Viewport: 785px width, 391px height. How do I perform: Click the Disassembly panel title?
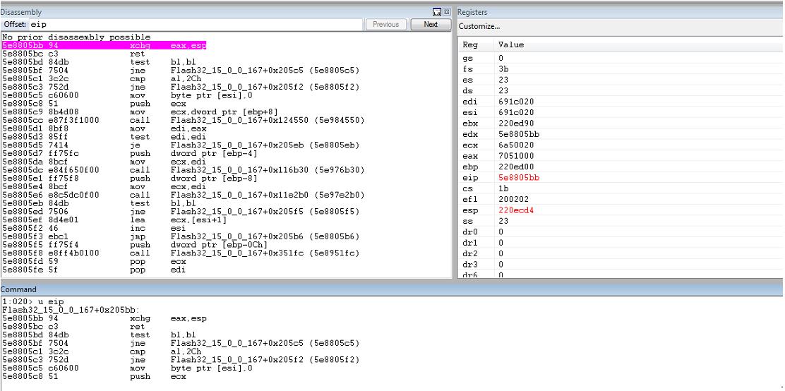[21, 12]
